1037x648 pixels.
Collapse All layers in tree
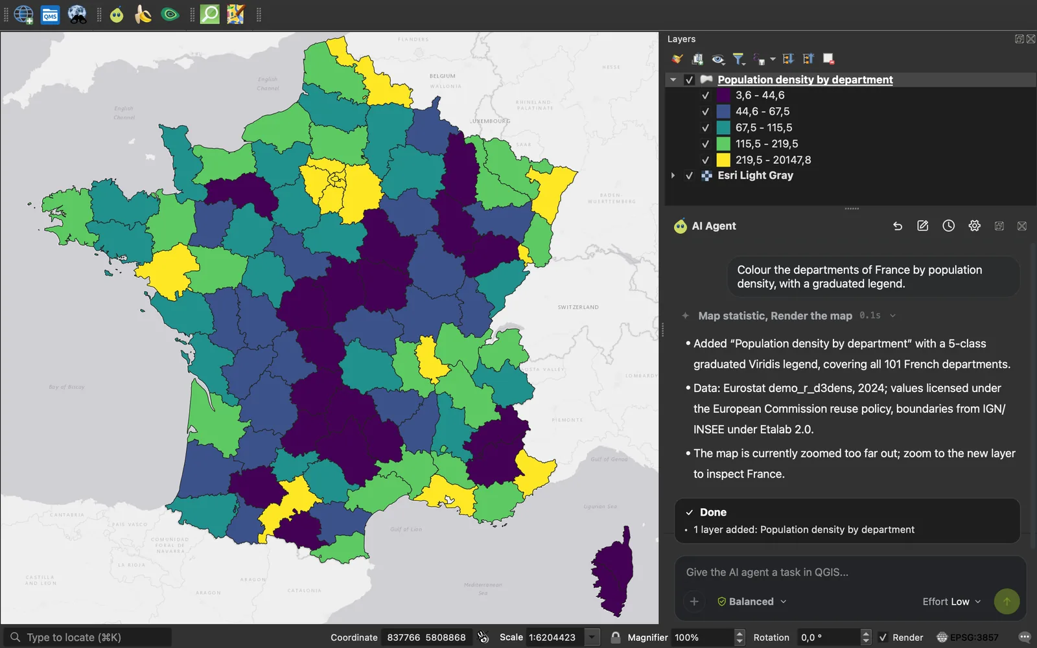[808, 59]
